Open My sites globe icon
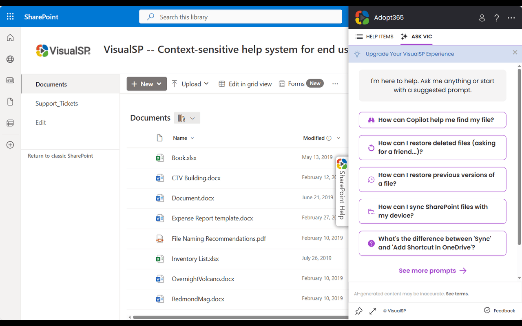Image resolution: width=522 pixels, height=326 pixels. point(10,59)
